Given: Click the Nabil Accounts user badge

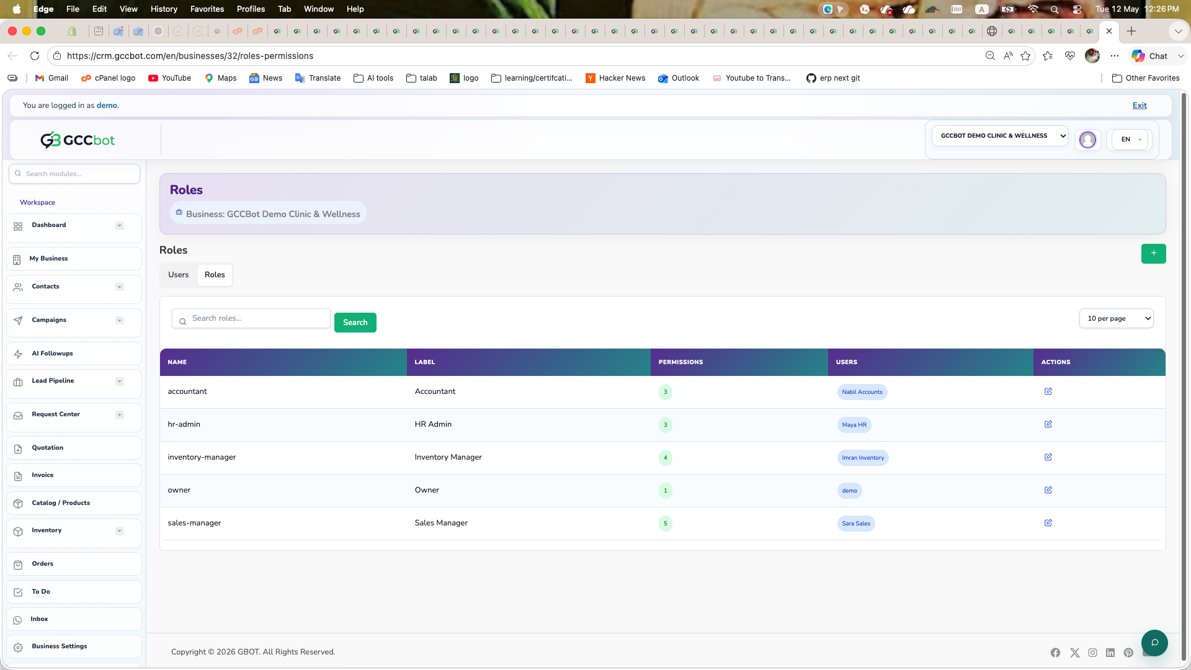Looking at the screenshot, I should coord(862,392).
